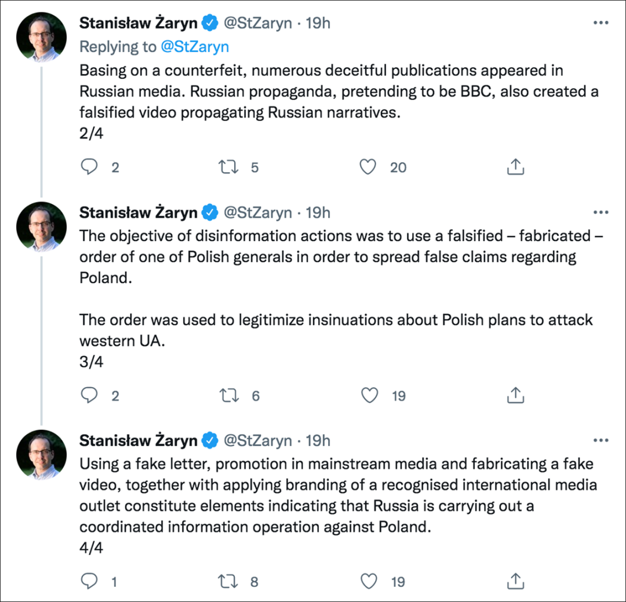This screenshot has width=626, height=602.
Task: Open the @StZaryn link after Replying to
Action: 195,47
